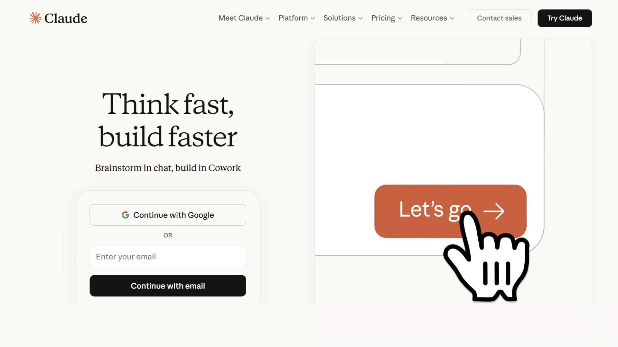The height and width of the screenshot is (347, 618).
Task: Click the arrow icon on Let's go
Action: (x=494, y=211)
